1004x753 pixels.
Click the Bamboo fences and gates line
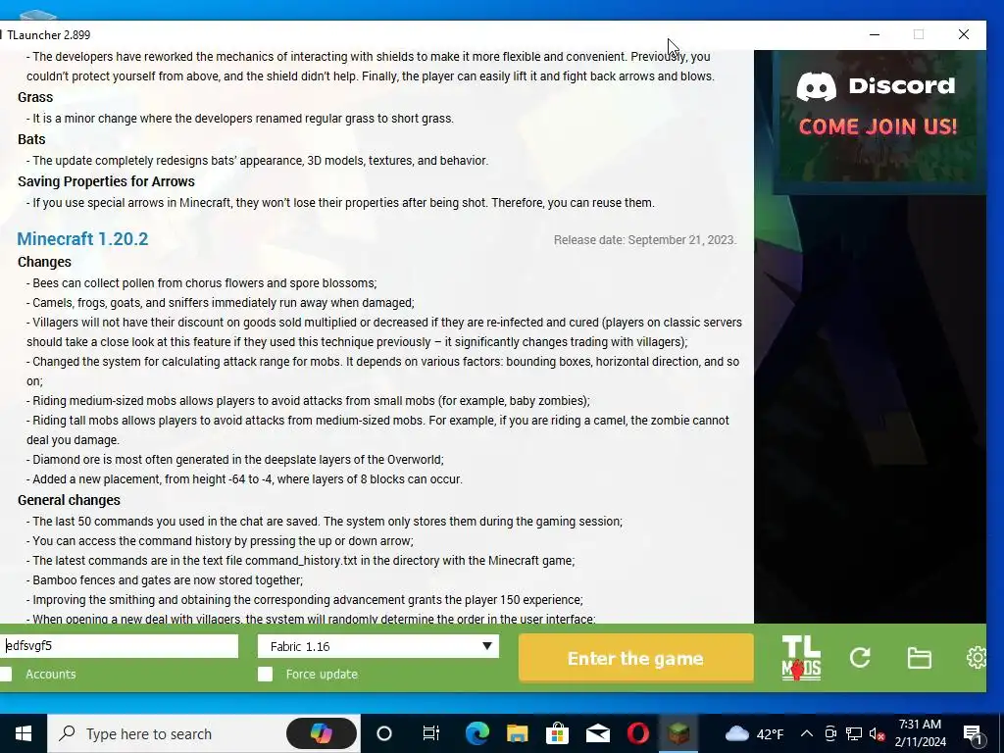[165, 580]
